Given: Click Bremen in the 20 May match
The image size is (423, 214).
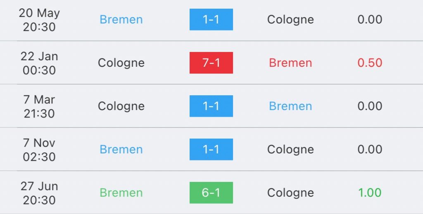Looking at the screenshot, I should click(121, 19).
